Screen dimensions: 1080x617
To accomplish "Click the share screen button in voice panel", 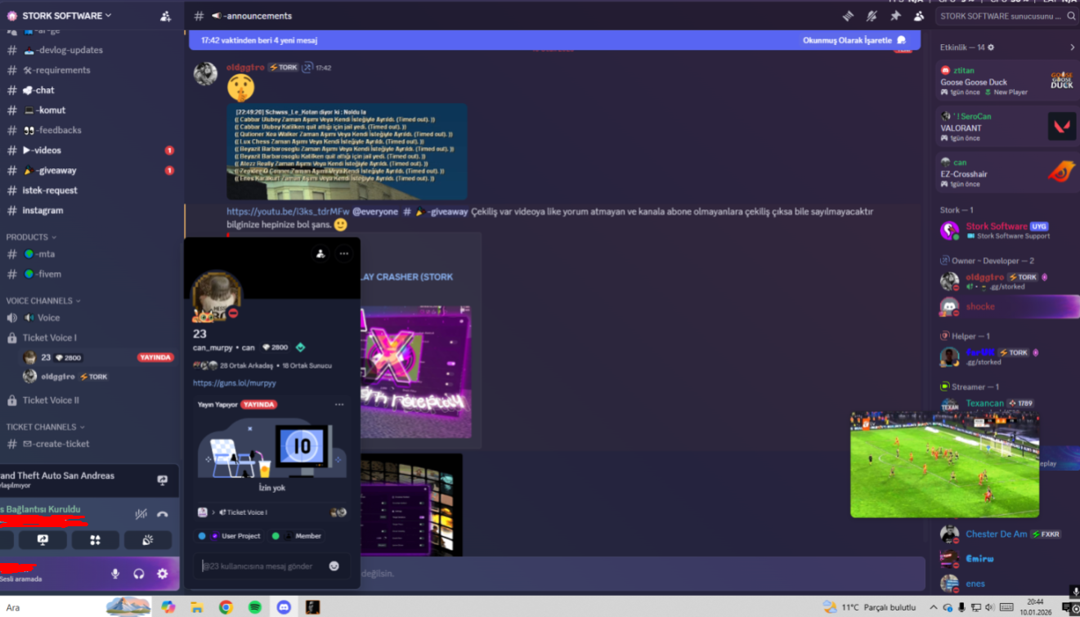I will click(43, 540).
